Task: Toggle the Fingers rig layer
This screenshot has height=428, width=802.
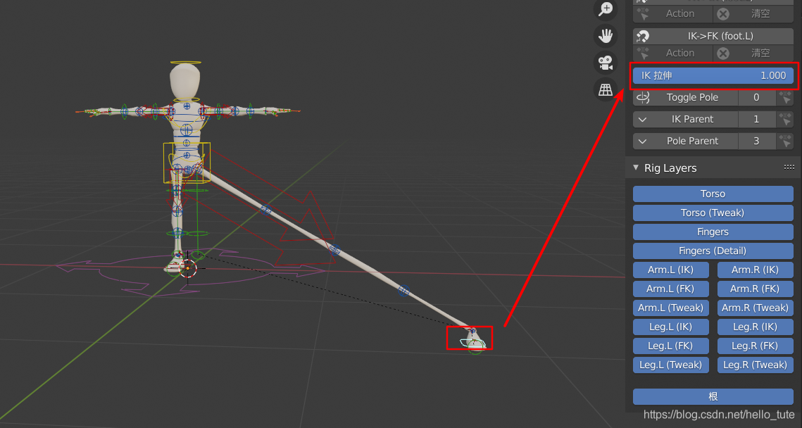Action: (x=713, y=232)
